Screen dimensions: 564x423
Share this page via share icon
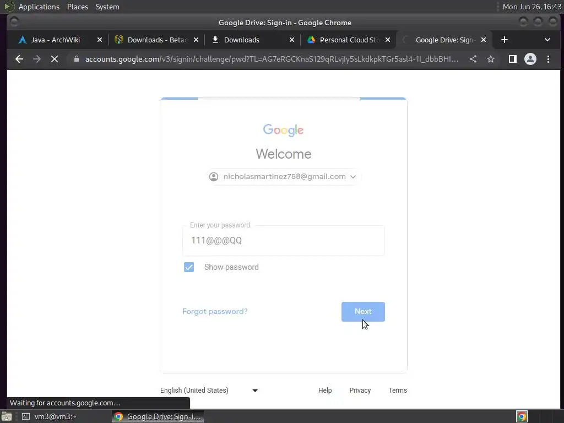[473, 59]
